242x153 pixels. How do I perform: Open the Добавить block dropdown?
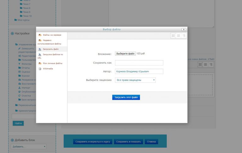28,147
